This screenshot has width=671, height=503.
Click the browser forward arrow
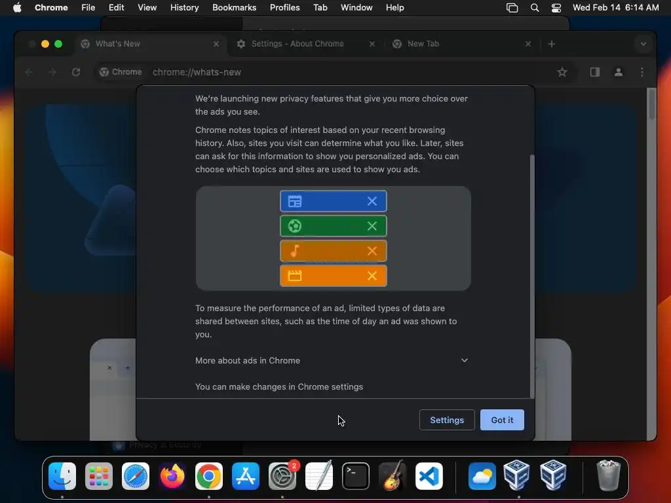(52, 72)
